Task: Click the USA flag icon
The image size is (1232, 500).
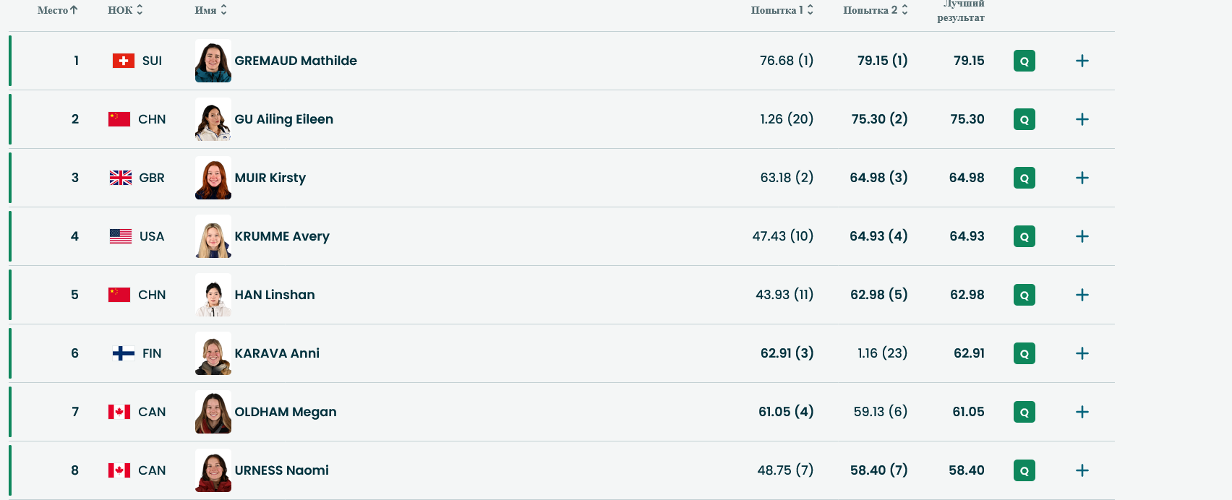Action: [121, 236]
